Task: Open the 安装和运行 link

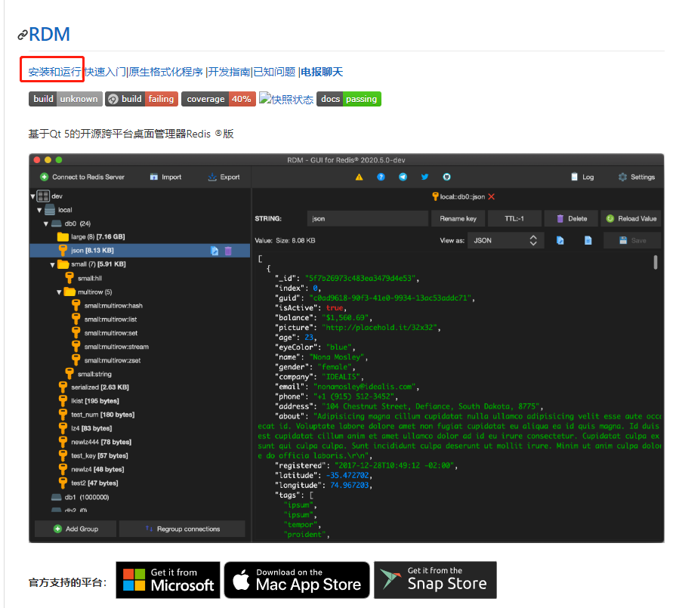Action: coord(54,72)
